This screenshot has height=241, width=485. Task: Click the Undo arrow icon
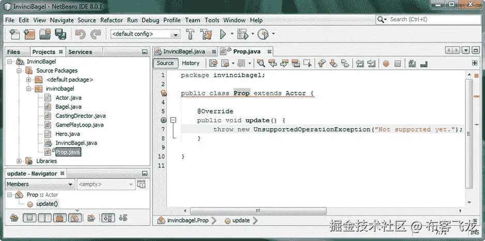81,34
